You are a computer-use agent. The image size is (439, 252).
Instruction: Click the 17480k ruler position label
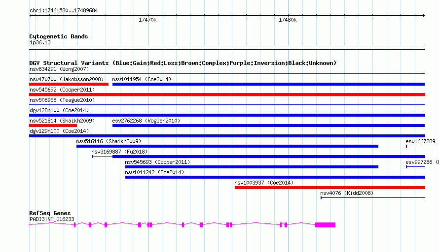[x=288, y=20]
